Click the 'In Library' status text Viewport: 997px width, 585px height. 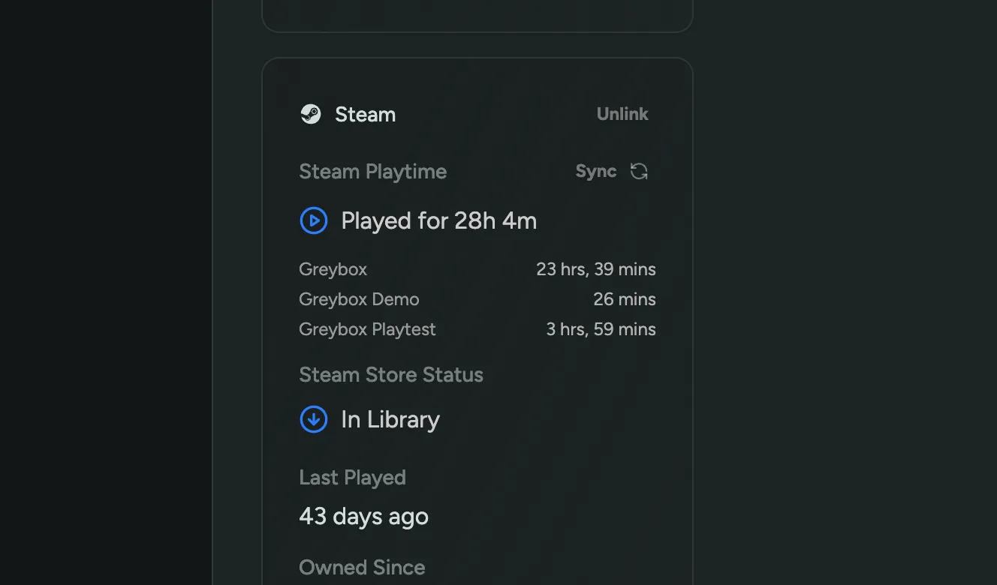coord(390,420)
